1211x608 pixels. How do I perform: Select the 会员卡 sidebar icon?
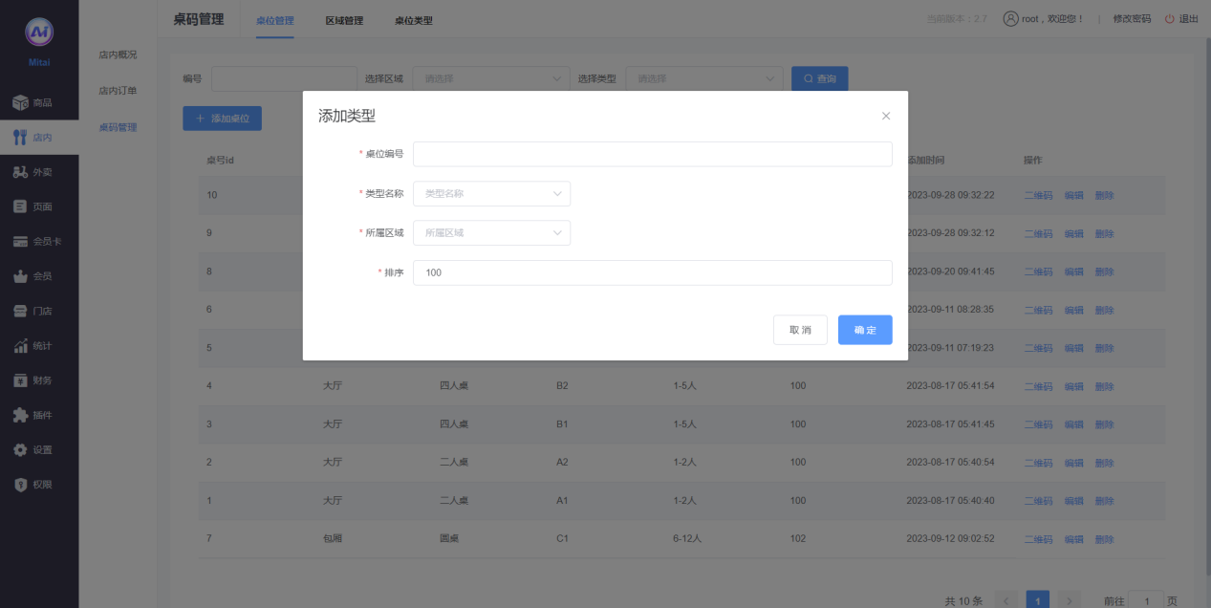click(20, 242)
